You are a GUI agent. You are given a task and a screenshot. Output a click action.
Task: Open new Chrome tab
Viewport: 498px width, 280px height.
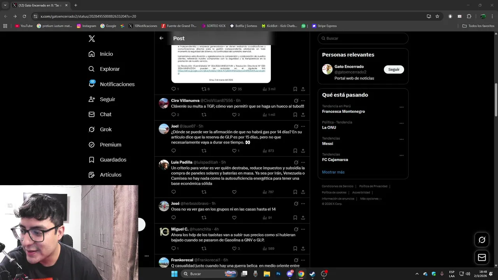pos(75,5)
